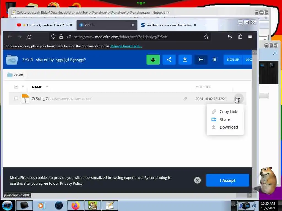Switch to grid view layout
The image size is (282, 211).
[214, 60]
